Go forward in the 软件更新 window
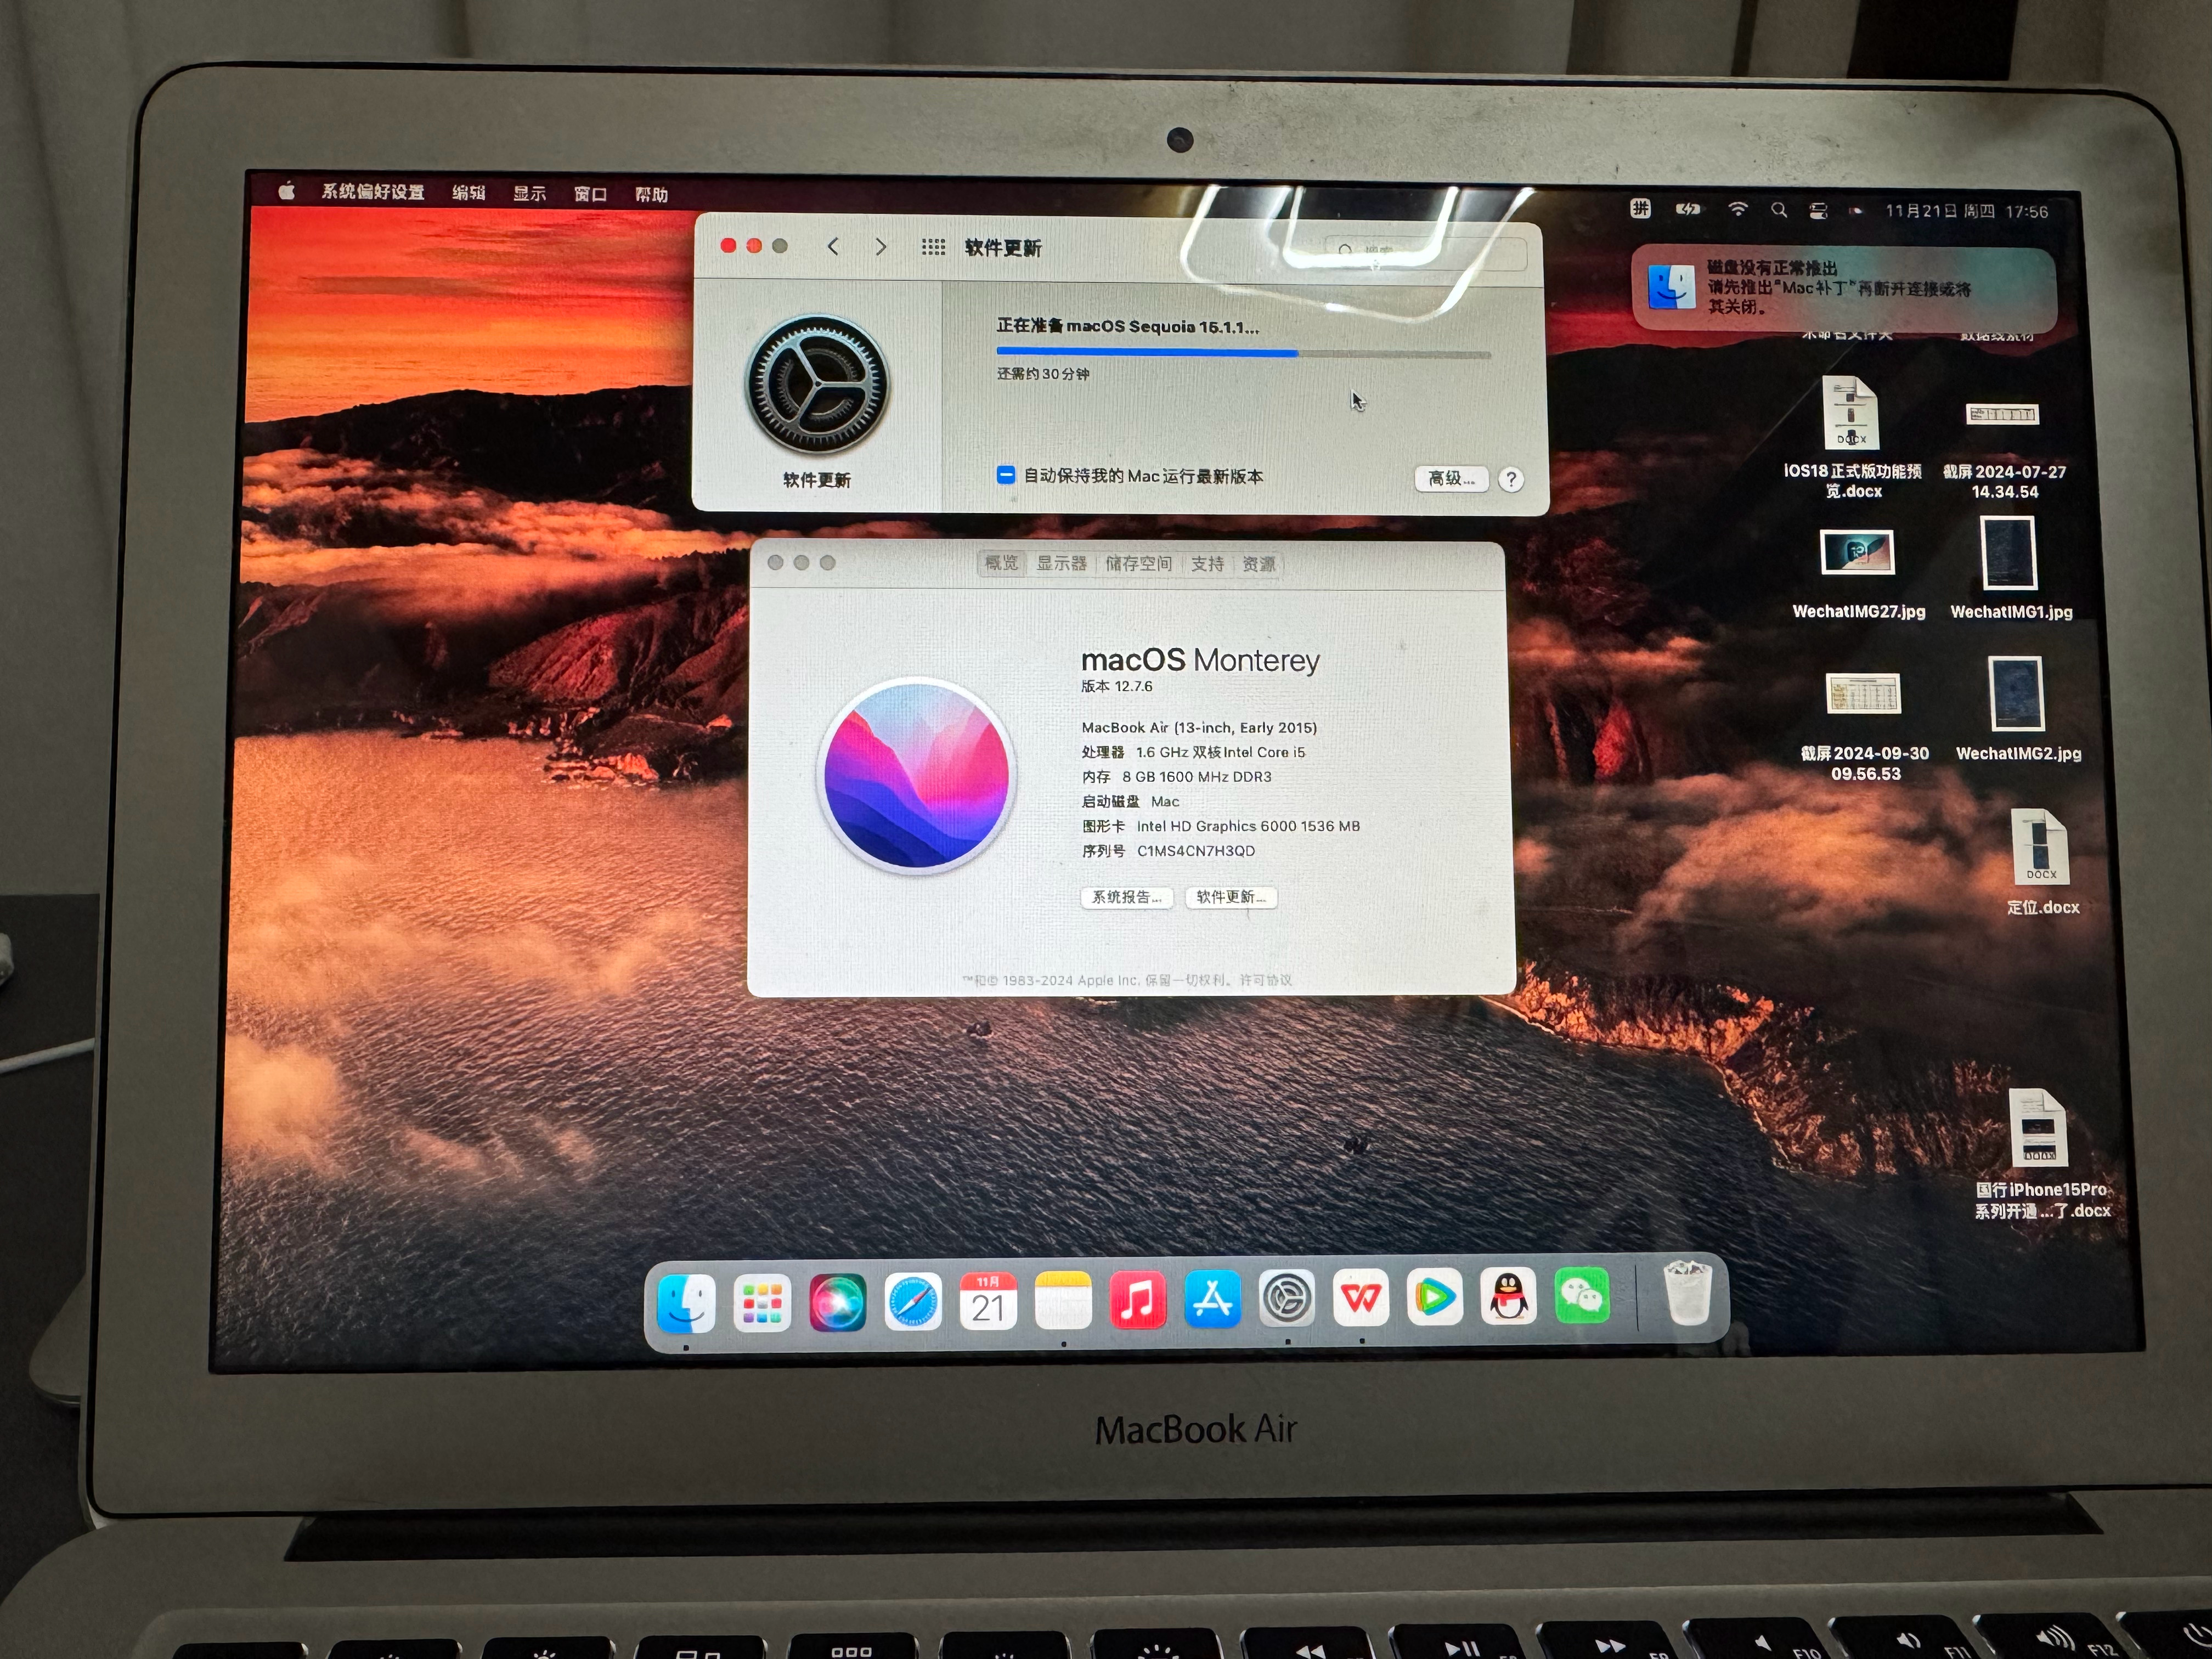Screen dimensions: 2212x1659 click(880, 246)
